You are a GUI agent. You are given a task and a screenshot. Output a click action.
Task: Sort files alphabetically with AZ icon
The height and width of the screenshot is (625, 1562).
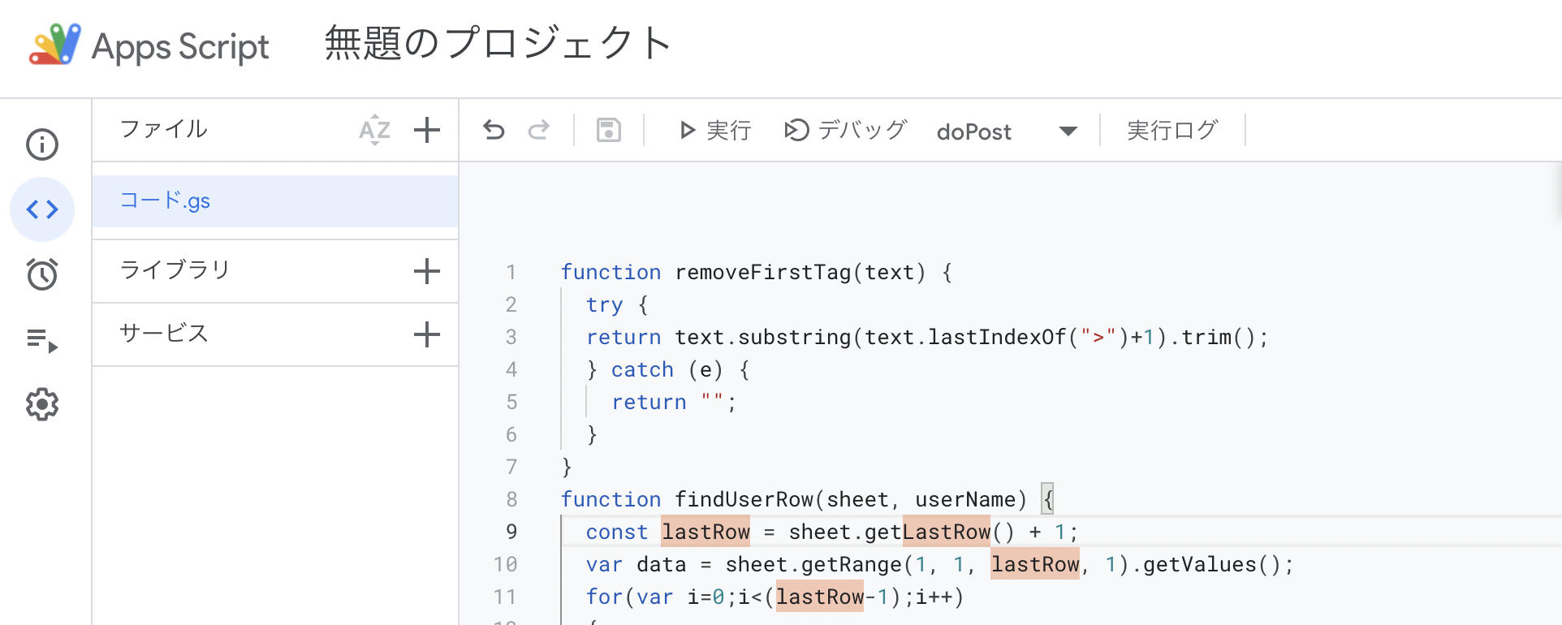click(x=374, y=130)
